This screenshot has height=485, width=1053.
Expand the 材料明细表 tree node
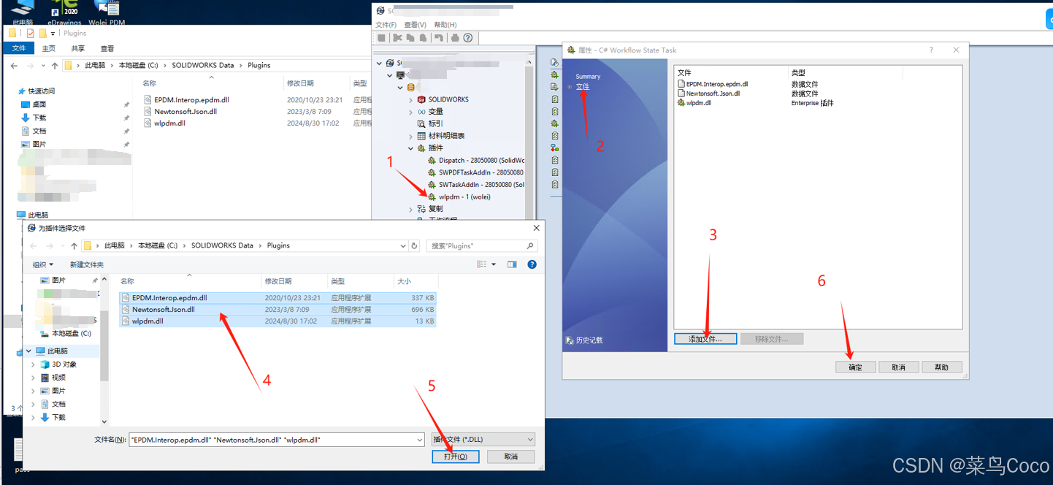(410, 136)
